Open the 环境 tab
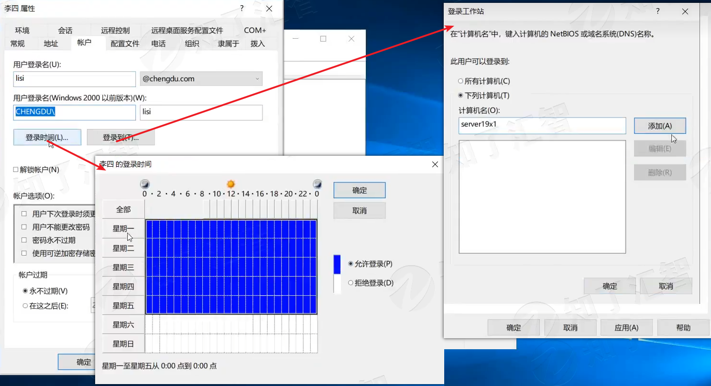The height and width of the screenshot is (386, 711). [x=22, y=30]
